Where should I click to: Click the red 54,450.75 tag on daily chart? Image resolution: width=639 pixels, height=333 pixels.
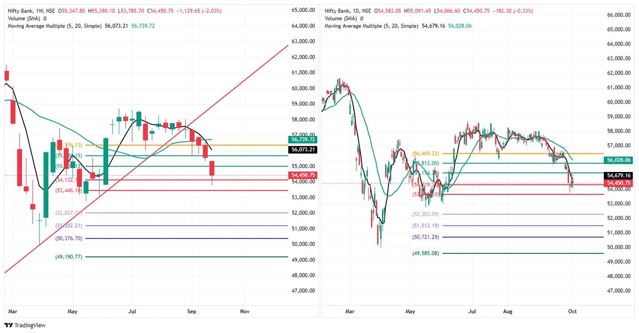point(619,183)
